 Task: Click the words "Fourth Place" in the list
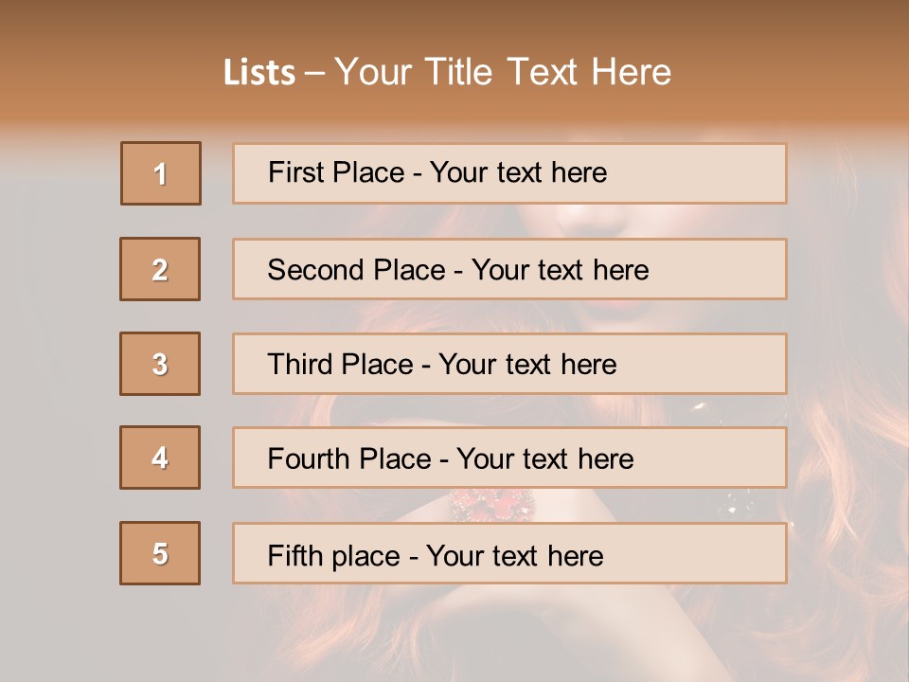[x=348, y=459]
